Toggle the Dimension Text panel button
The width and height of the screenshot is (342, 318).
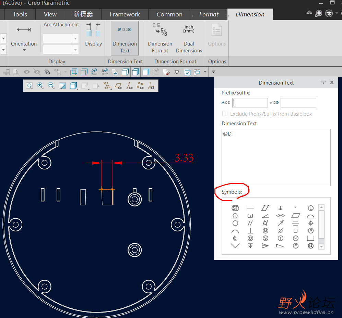tap(125, 38)
